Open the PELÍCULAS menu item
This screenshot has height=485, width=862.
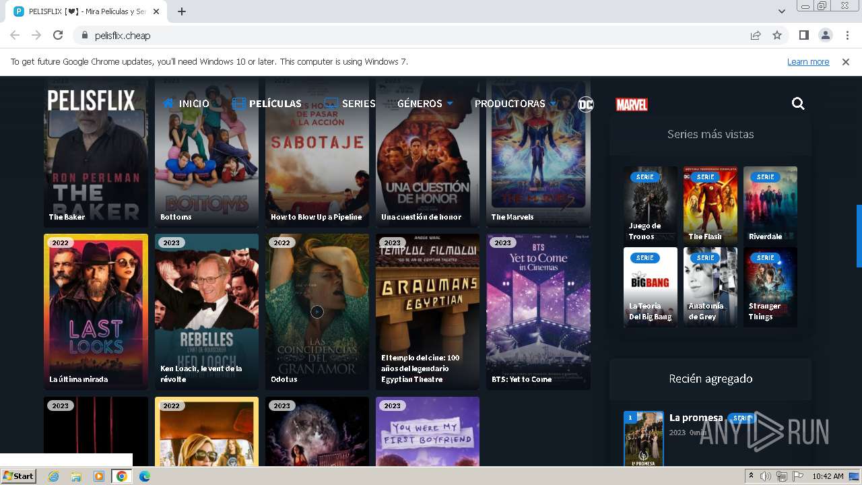[x=267, y=104]
